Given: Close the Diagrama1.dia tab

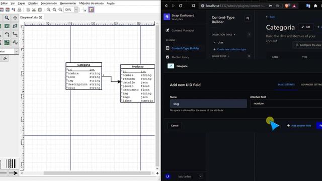Looking at the screenshot, I should coord(40,18).
